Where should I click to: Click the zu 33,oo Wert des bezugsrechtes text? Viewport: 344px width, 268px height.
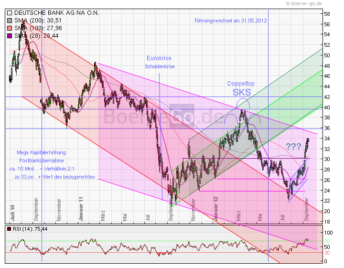click(54, 177)
